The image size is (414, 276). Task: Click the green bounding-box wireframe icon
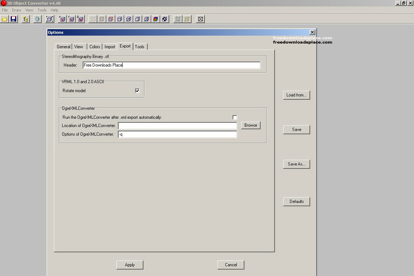pos(178,19)
